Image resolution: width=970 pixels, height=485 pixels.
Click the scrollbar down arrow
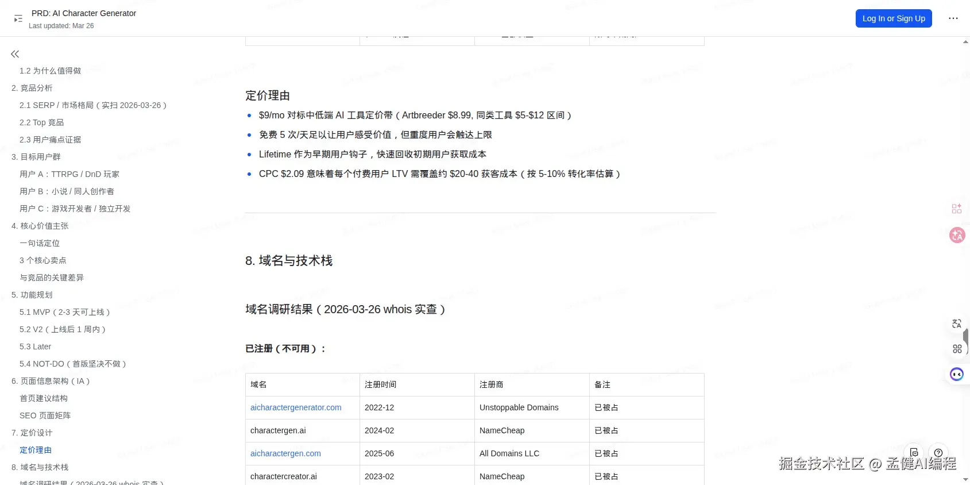click(965, 479)
